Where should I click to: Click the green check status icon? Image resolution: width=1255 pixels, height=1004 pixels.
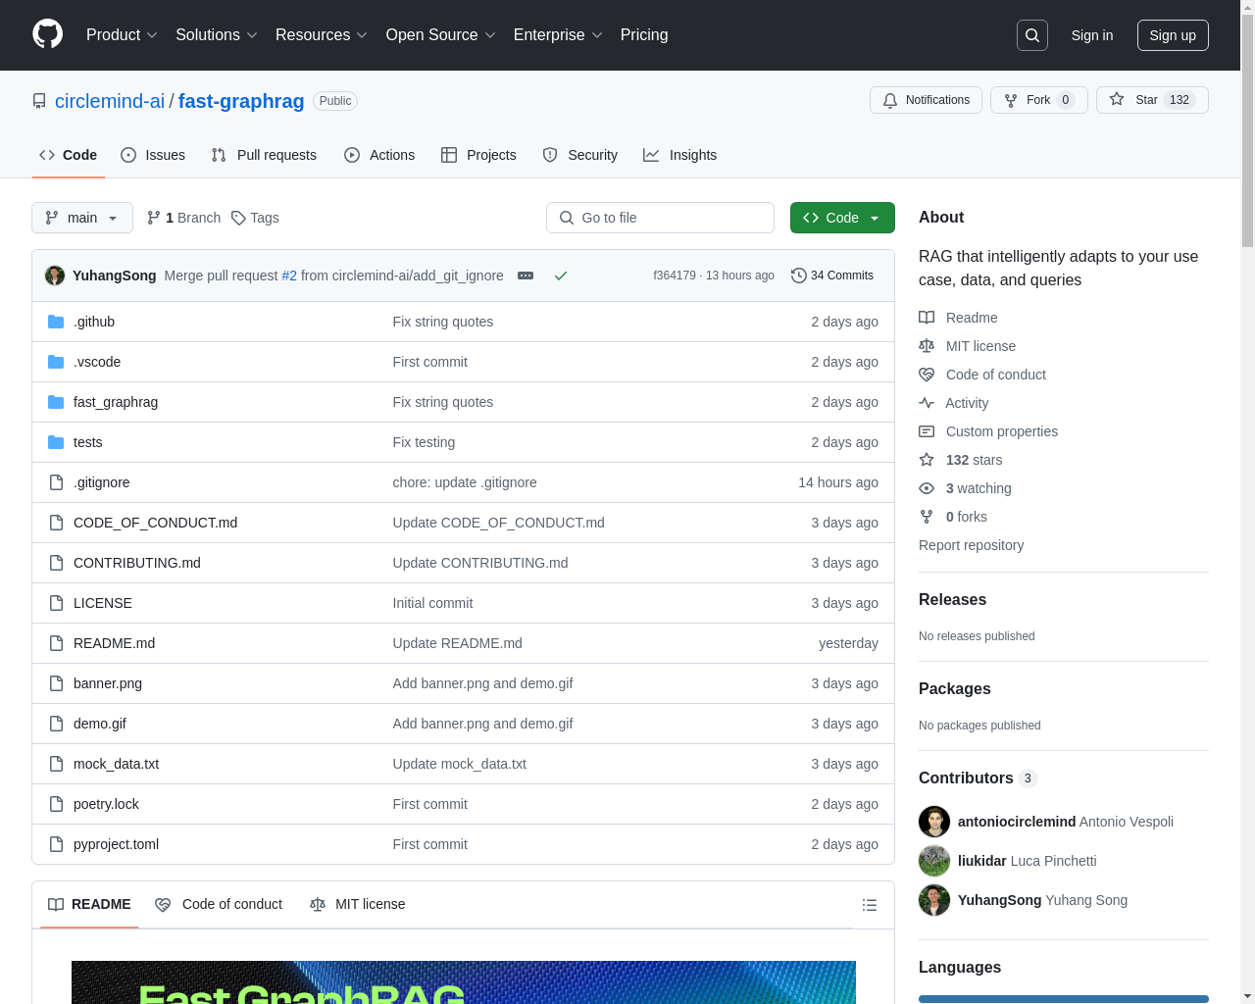[561, 276]
